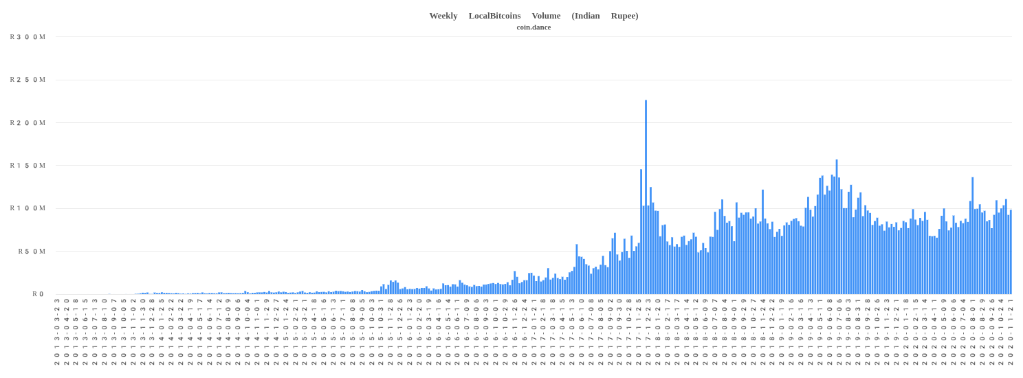Click the R 0 y-axis label
This screenshot has height=378, width=1023.
(x=38, y=294)
